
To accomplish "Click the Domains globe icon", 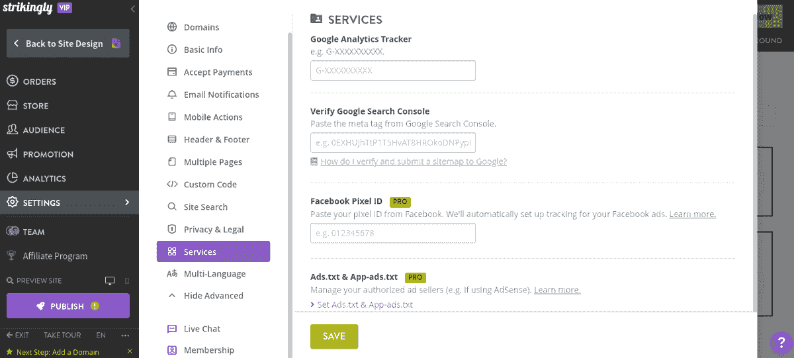I will [172, 27].
